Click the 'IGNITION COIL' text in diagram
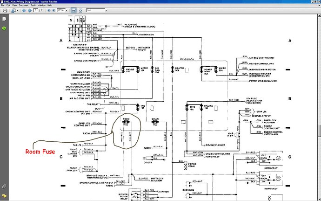 click(x=147, y=35)
